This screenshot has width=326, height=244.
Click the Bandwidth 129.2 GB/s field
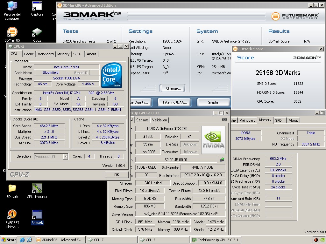(x=209, y=206)
